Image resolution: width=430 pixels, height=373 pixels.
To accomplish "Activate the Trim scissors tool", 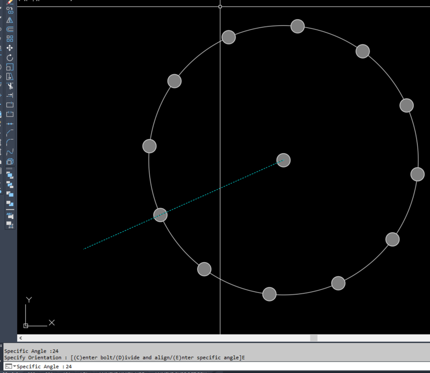I will pyautogui.click(x=10, y=86).
